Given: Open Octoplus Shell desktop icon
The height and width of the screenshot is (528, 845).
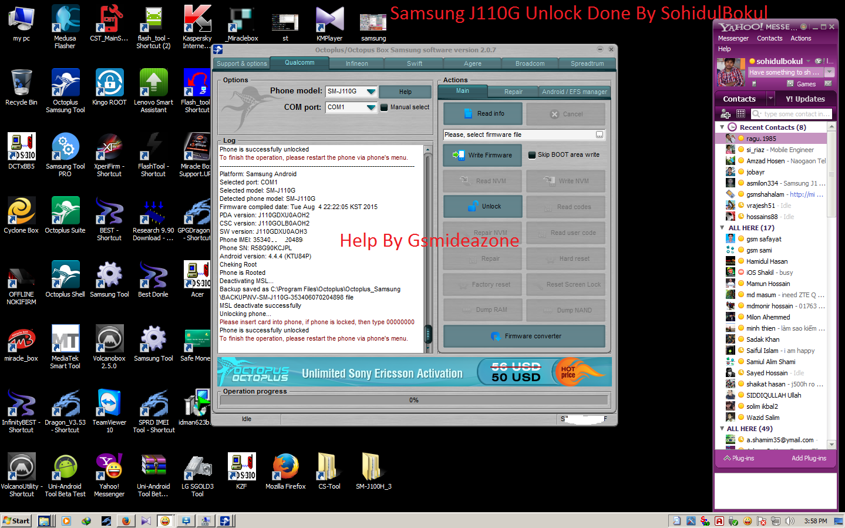Looking at the screenshot, I should point(65,279).
